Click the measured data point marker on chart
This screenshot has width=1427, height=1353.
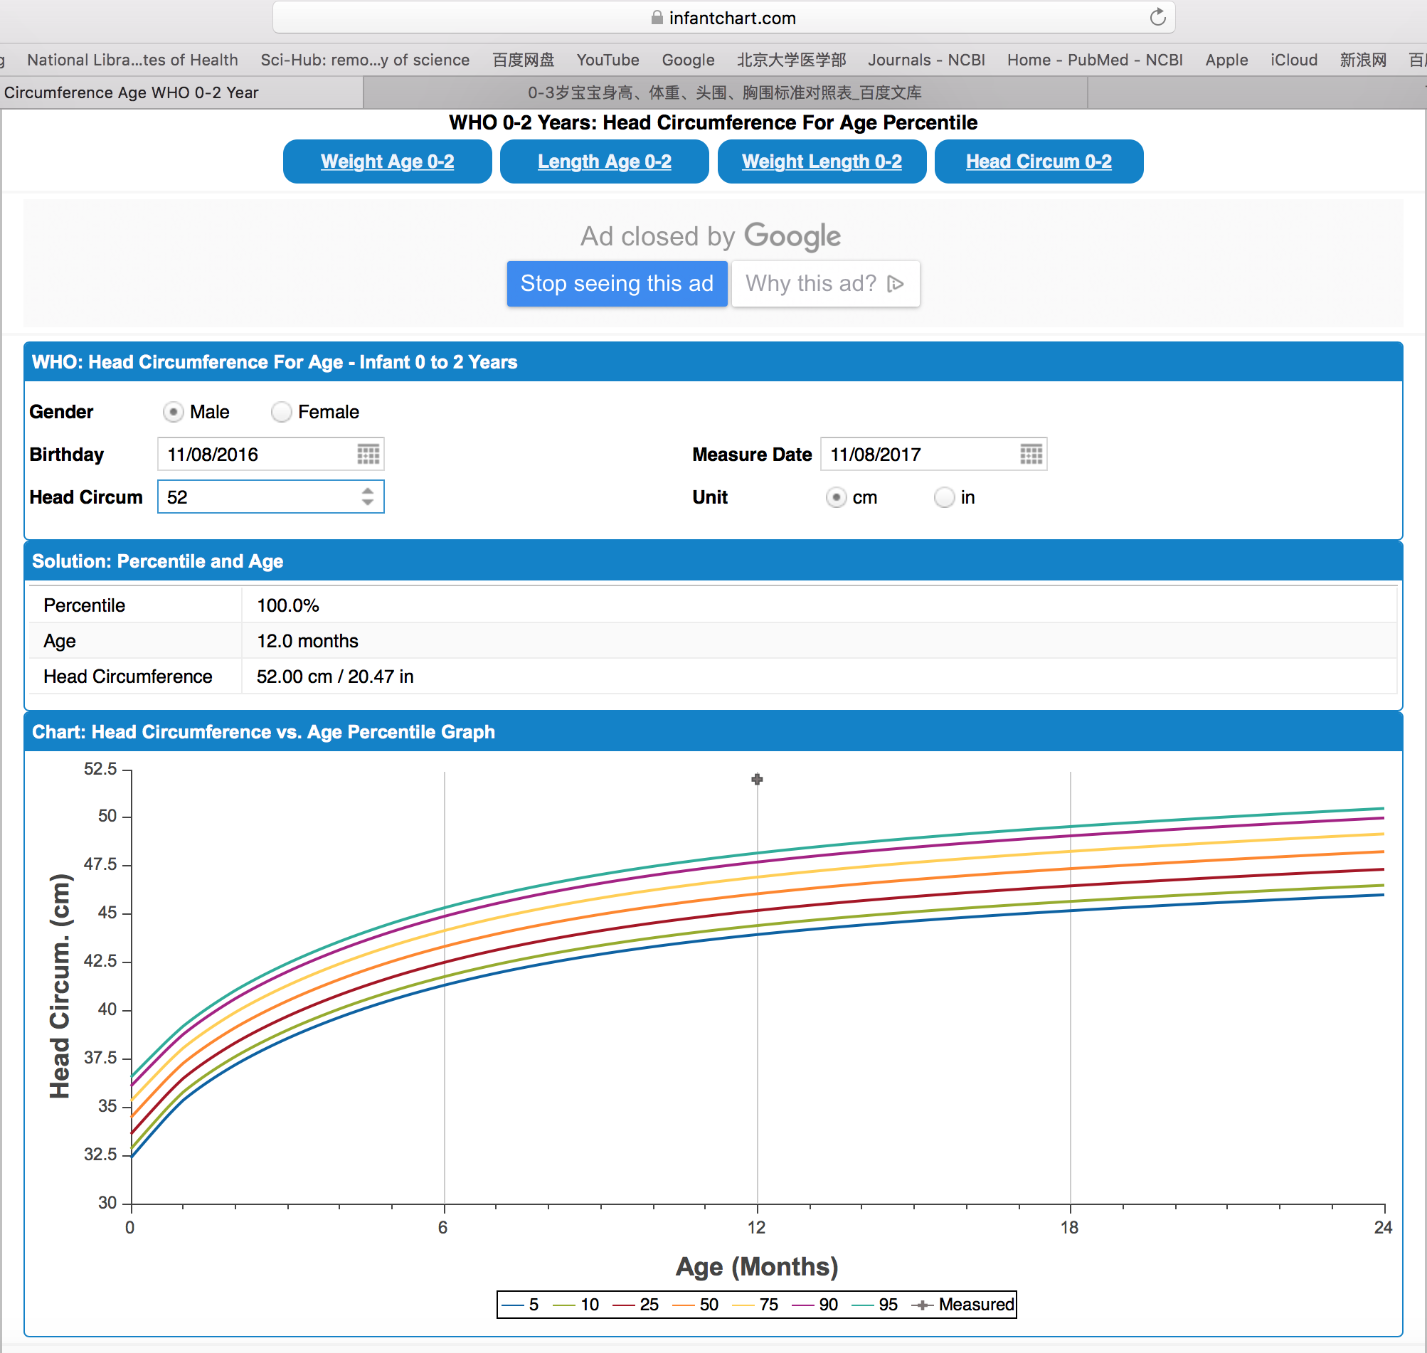757,779
